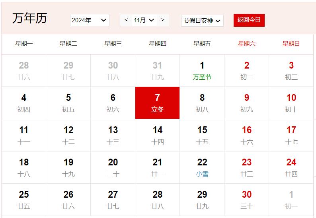316x218 pixels.
Task: Select November 3 初三
Action: point(291,71)
